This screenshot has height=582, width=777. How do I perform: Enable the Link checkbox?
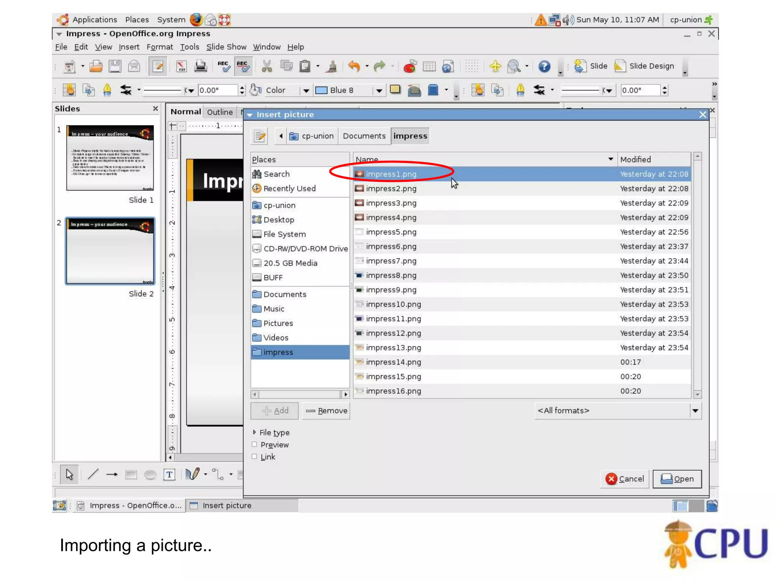click(254, 457)
